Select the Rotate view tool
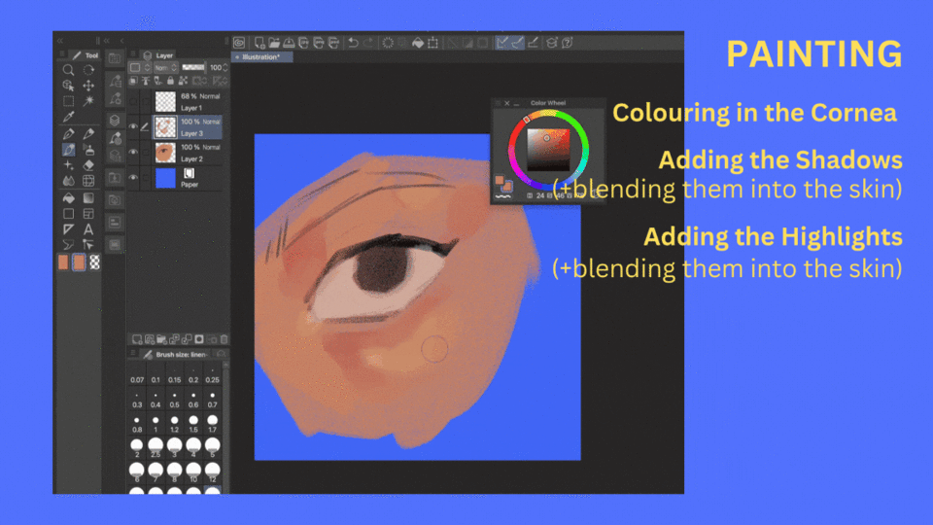The width and height of the screenshot is (933, 525). (x=88, y=70)
